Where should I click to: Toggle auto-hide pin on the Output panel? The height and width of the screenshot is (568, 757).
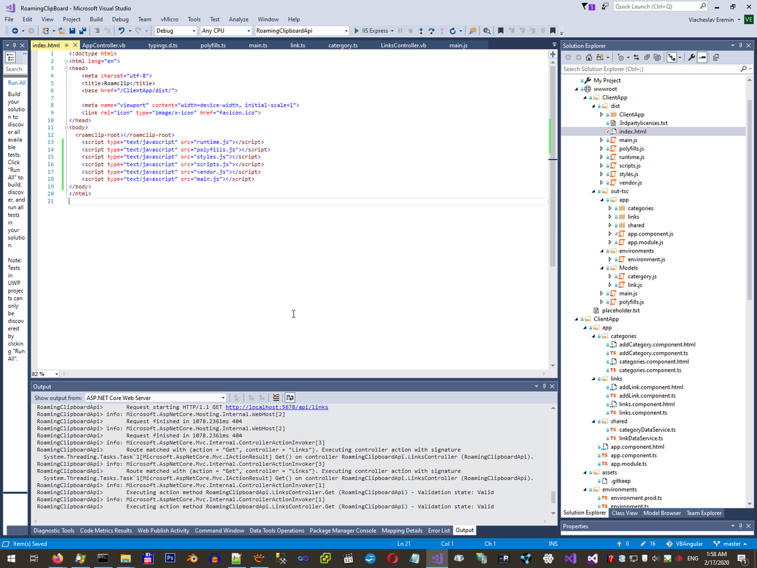[x=544, y=386]
